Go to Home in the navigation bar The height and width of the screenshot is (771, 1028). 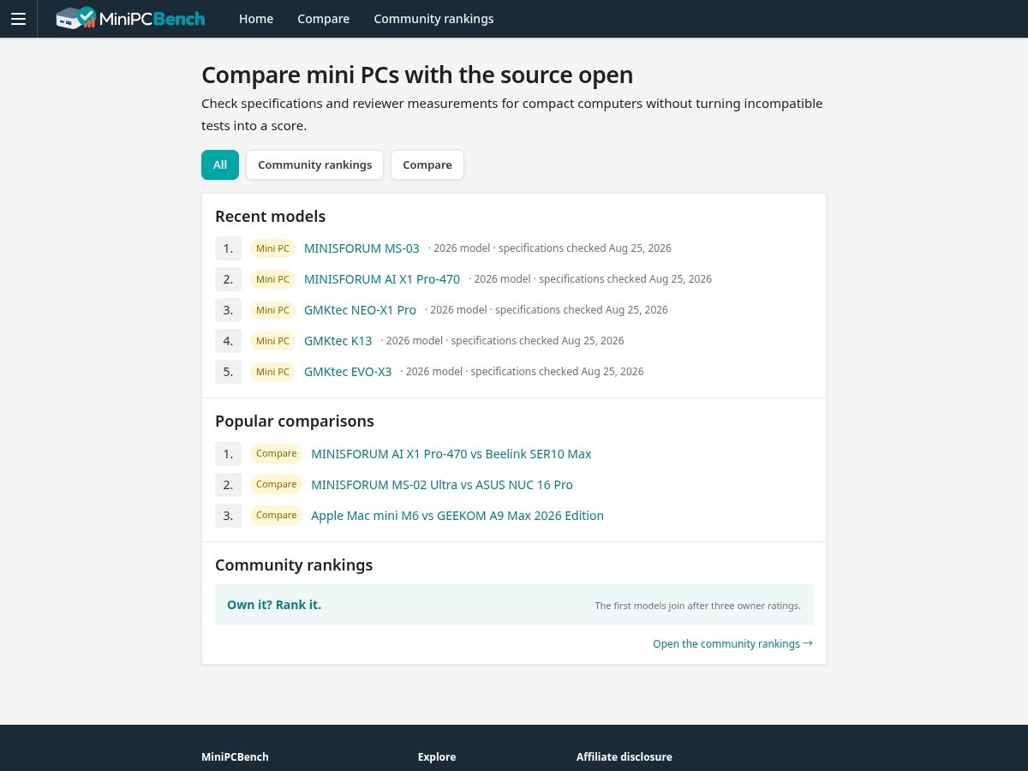(x=256, y=19)
